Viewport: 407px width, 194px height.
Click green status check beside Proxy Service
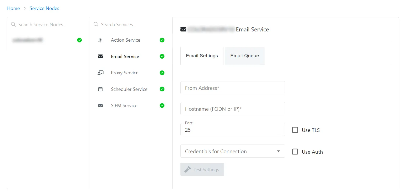click(x=162, y=73)
